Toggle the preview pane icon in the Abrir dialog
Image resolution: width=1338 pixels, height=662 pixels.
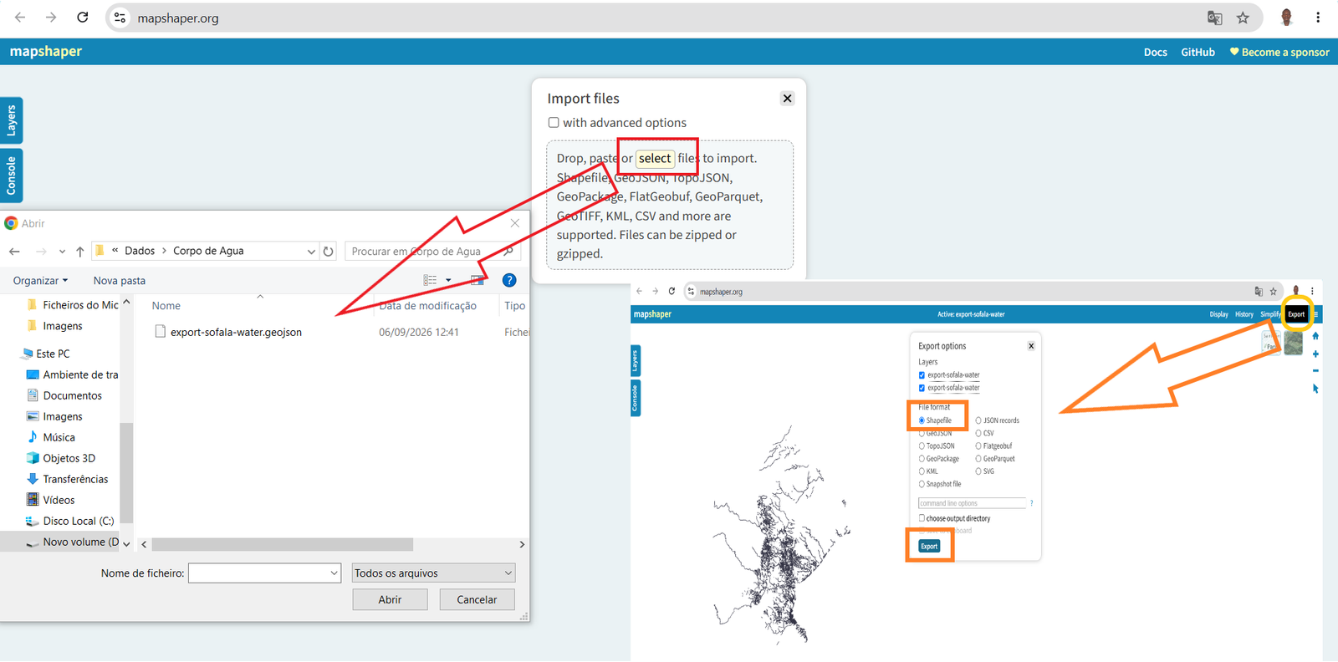coord(477,280)
